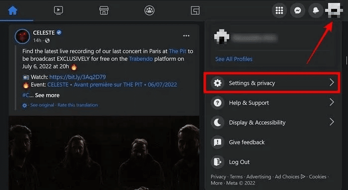Viewport: 348px width, 190px height.
Task: Go to the Facebook Home tab
Action: pos(12,10)
